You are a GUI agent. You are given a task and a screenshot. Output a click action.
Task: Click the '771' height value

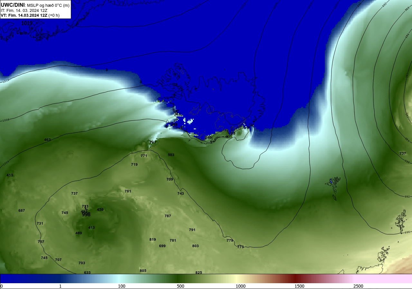coord(144,156)
